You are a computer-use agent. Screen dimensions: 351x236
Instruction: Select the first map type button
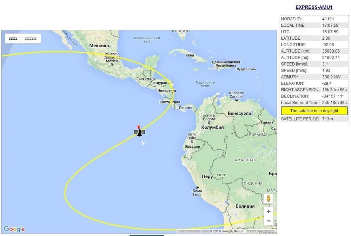coord(13,38)
